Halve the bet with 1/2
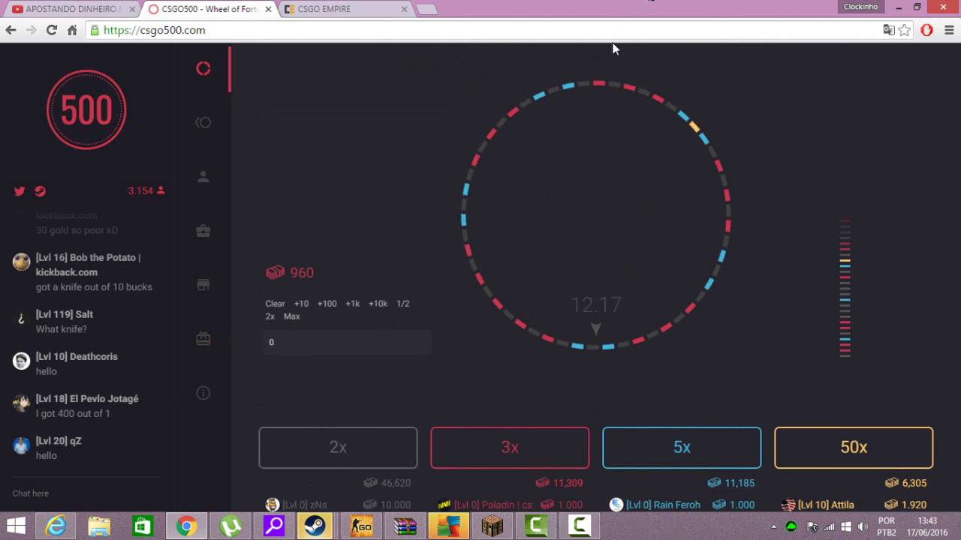Screen dimensions: 961x540 click(402, 304)
